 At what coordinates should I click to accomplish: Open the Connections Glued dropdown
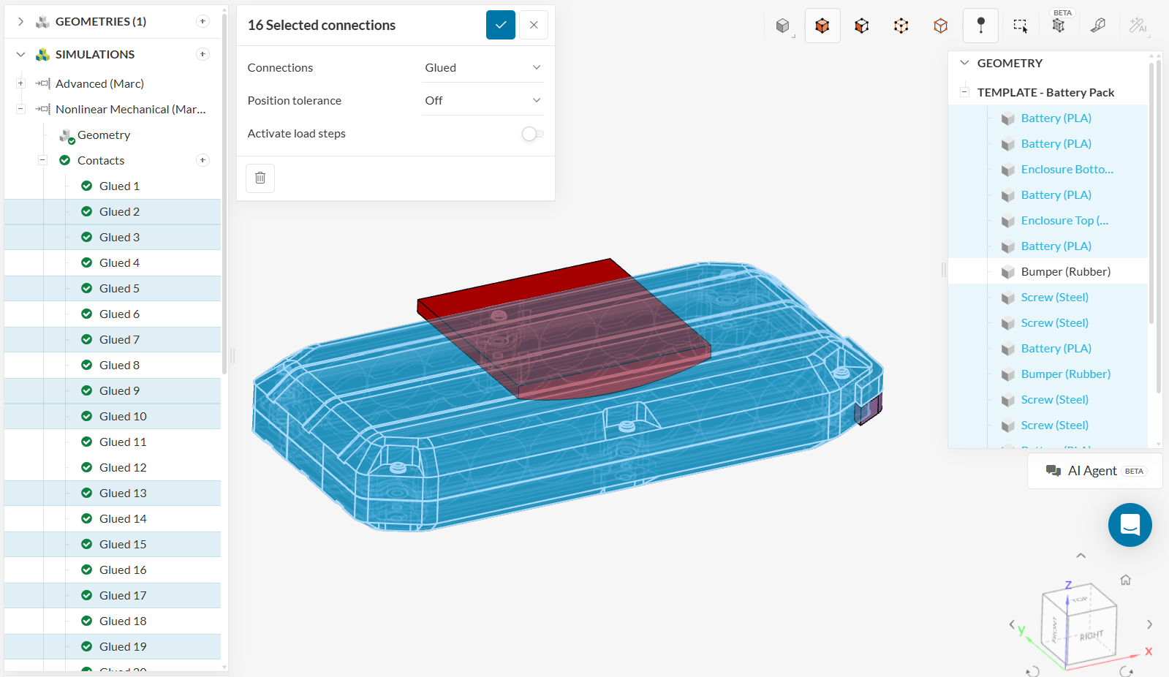pyautogui.click(x=483, y=67)
